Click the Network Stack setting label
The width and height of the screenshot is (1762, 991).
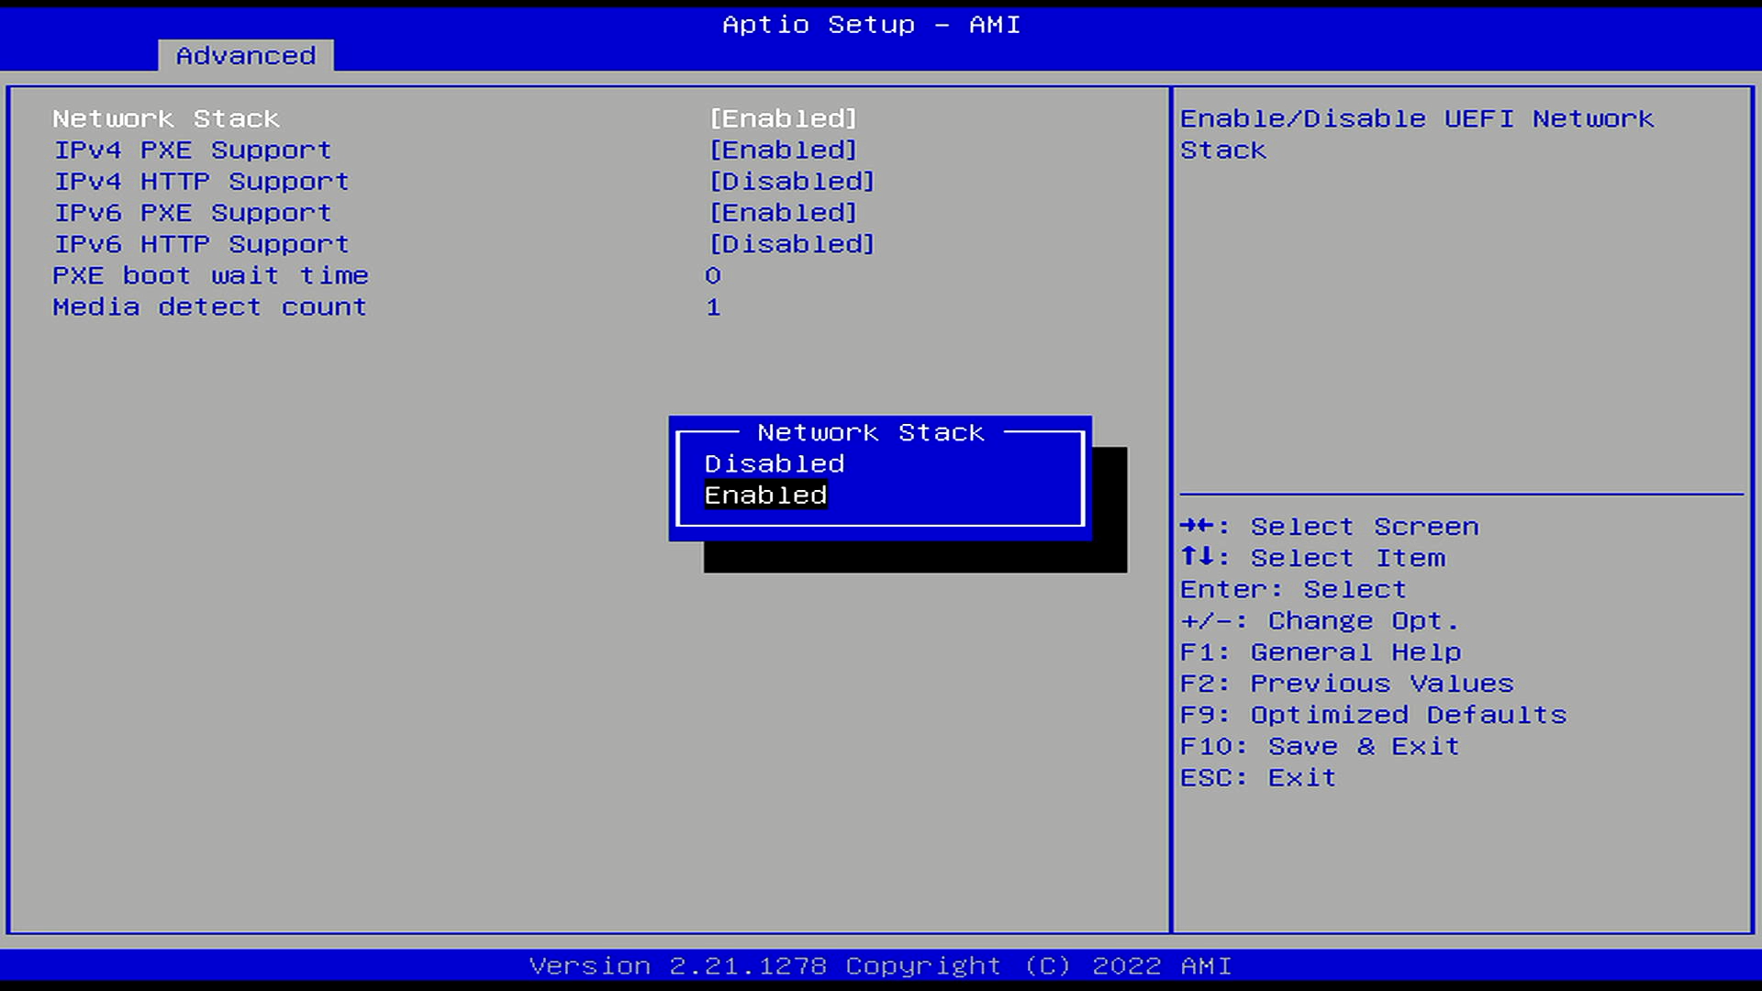(x=166, y=119)
